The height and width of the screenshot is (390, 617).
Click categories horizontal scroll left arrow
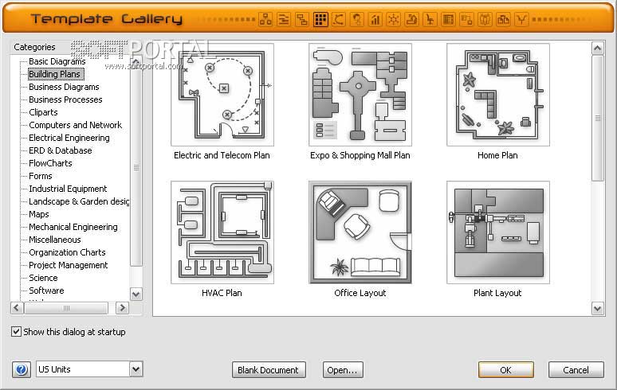point(17,308)
